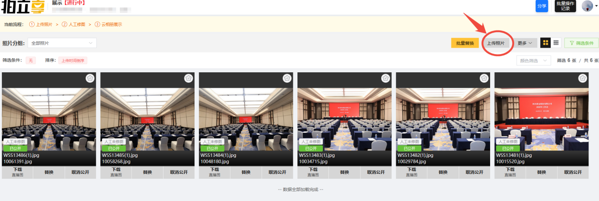Click the yellow 批量替换 button
The height and width of the screenshot is (201, 599).
click(465, 43)
